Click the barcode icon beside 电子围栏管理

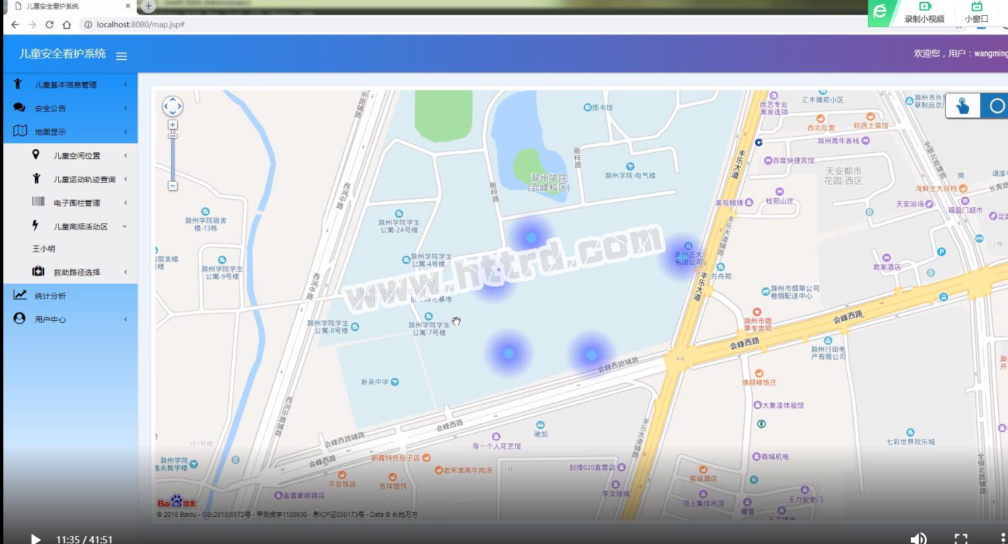coord(38,201)
